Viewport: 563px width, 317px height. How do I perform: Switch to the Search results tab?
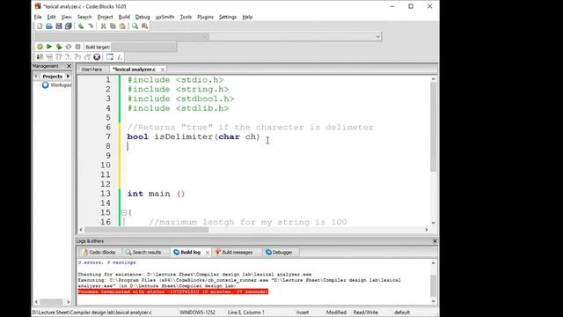[143, 253]
